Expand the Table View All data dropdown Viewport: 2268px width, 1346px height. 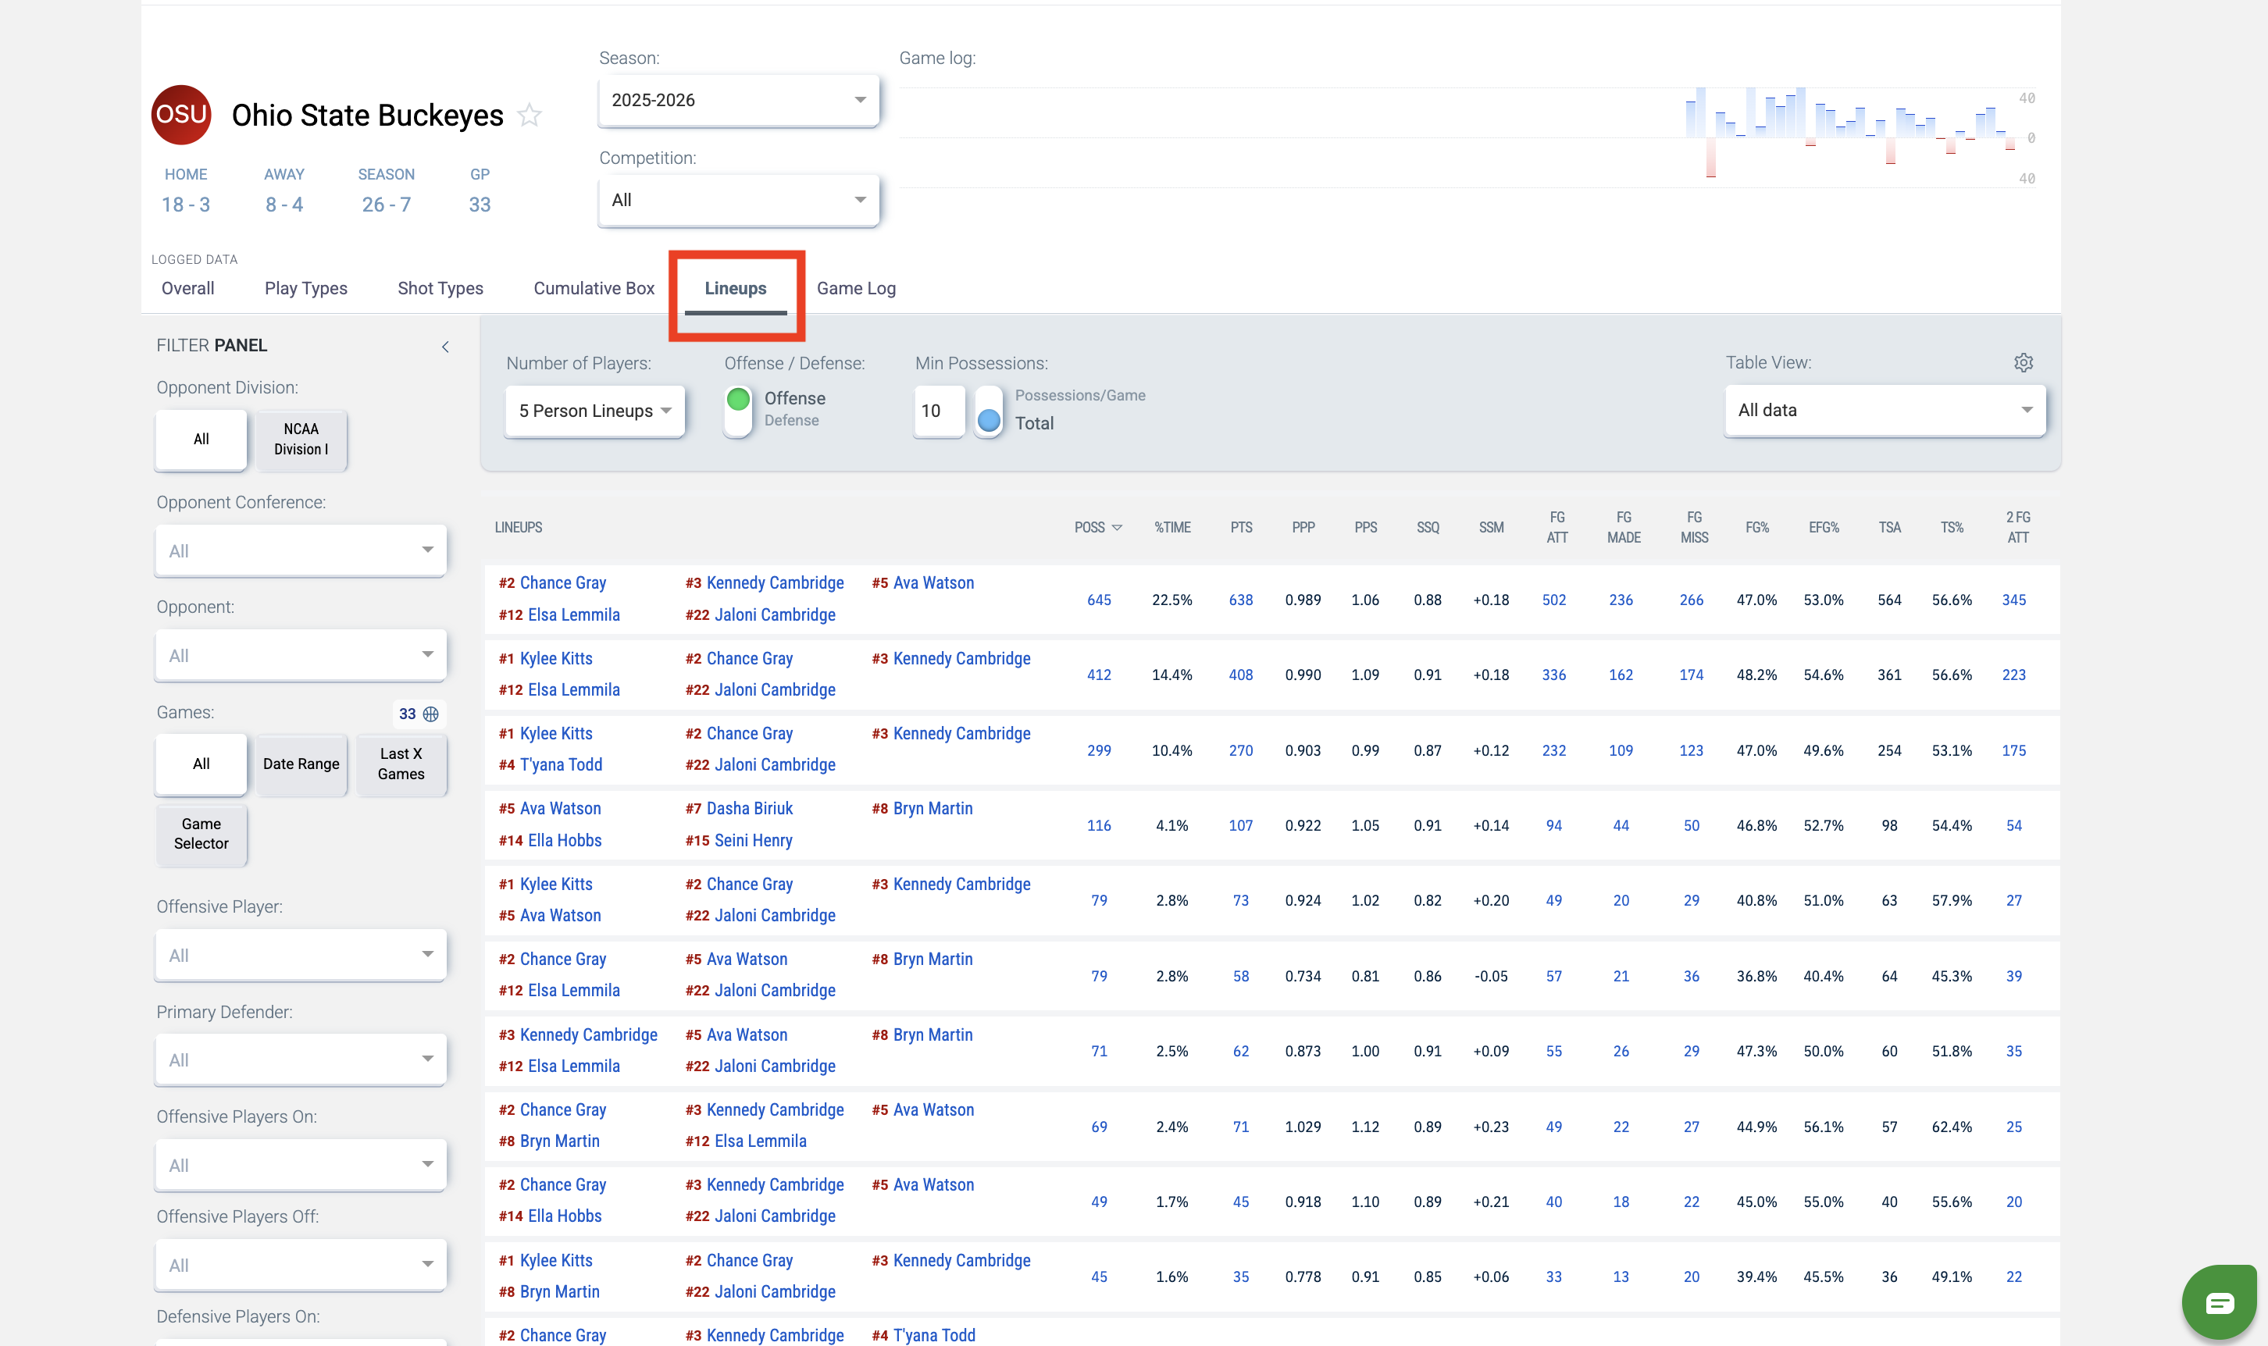pyautogui.click(x=1885, y=411)
